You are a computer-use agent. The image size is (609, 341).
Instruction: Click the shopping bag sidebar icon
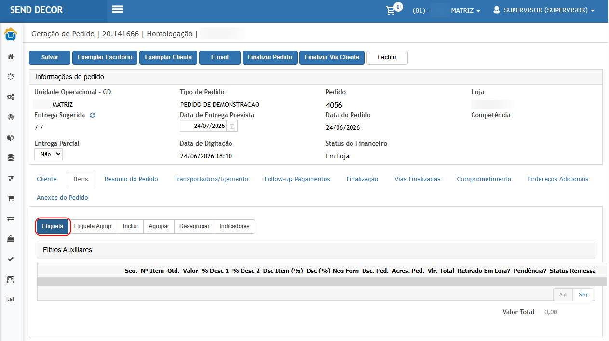point(11,239)
